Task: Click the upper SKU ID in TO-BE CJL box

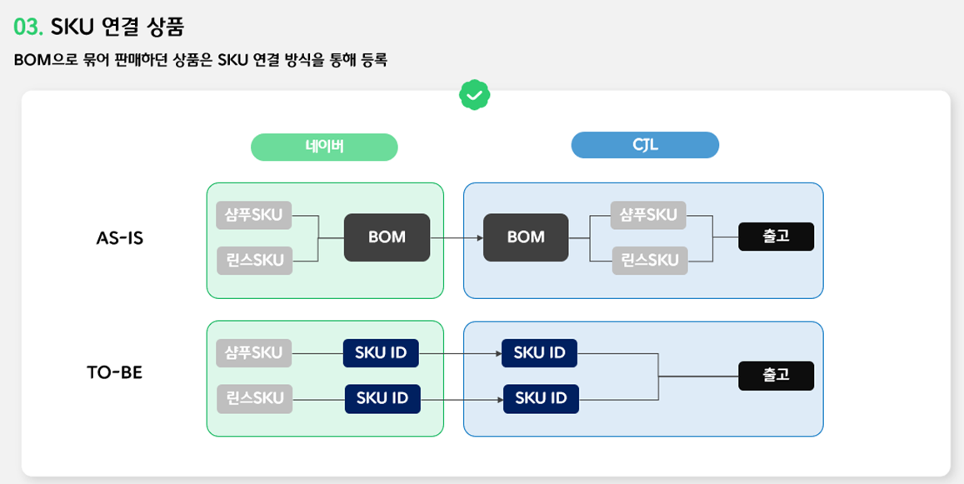Action: 539,353
